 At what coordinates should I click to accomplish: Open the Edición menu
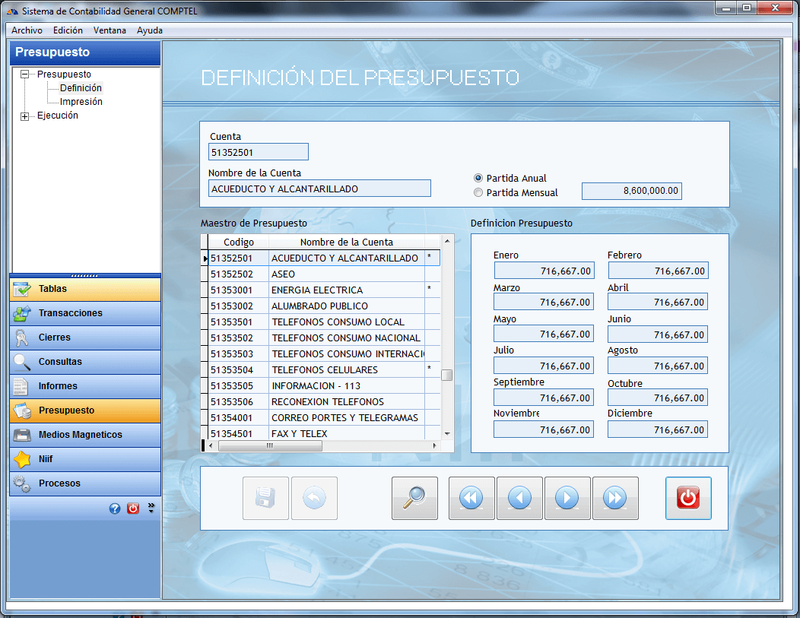click(x=68, y=30)
